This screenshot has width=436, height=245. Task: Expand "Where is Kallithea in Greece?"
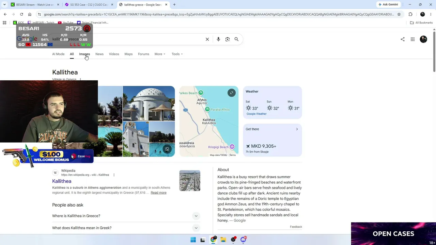point(125,216)
